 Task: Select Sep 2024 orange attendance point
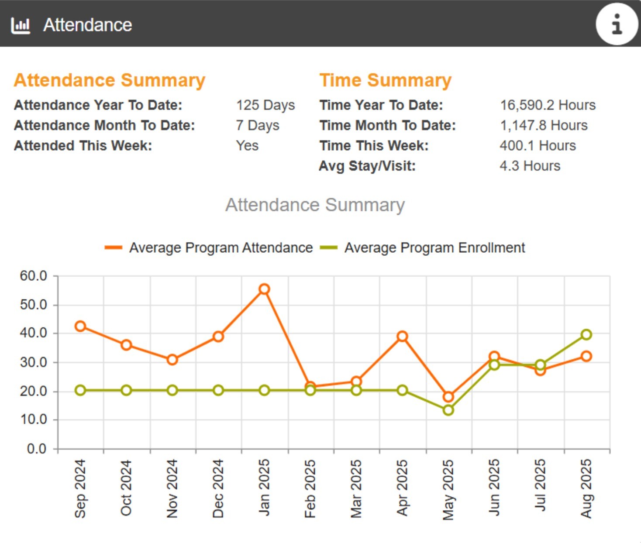80,326
